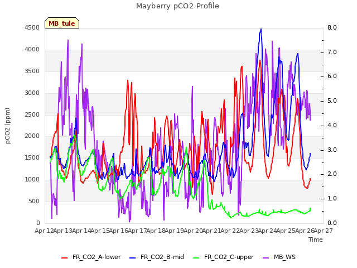Click the 2000 left axis value
The width and height of the screenshot is (357, 268).
pos(32,136)
